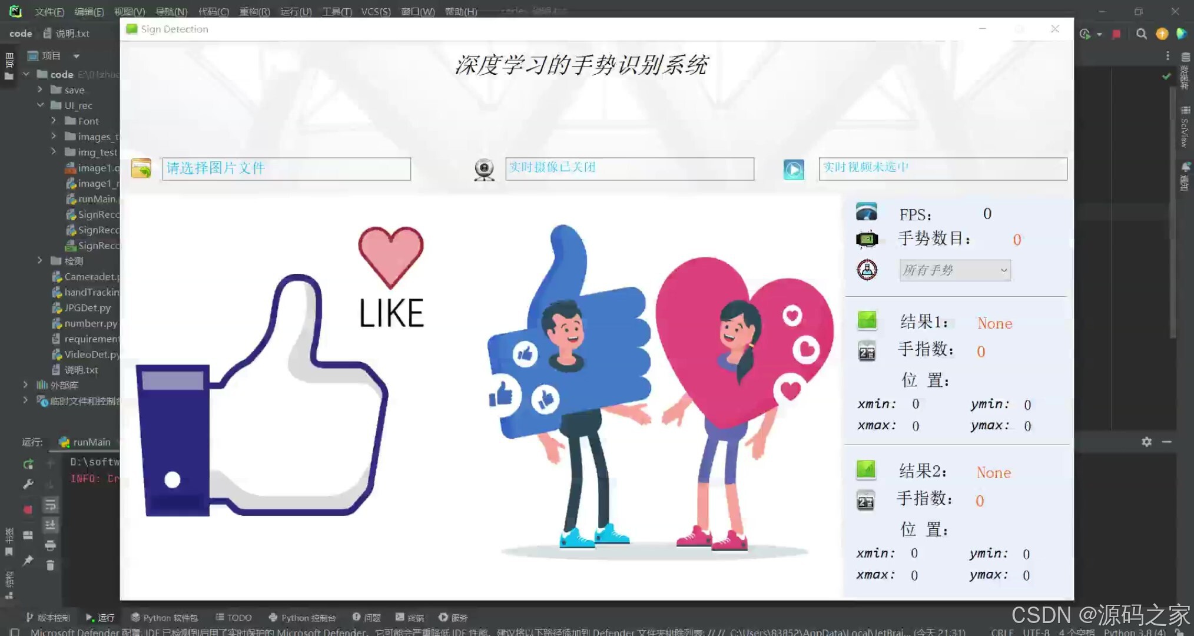Click the print icon in run panel
The width and height of the screenshot is (1194, 636).
(50, 545)
